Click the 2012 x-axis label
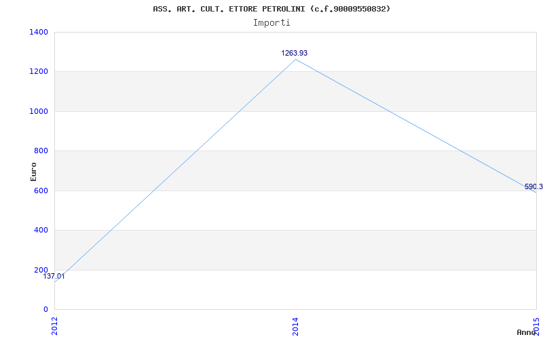543x339 pixels. [x=55, y=326]
